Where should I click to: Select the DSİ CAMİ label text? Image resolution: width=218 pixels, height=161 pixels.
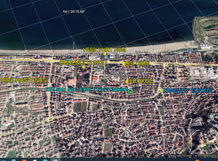(x=137, y=63)
